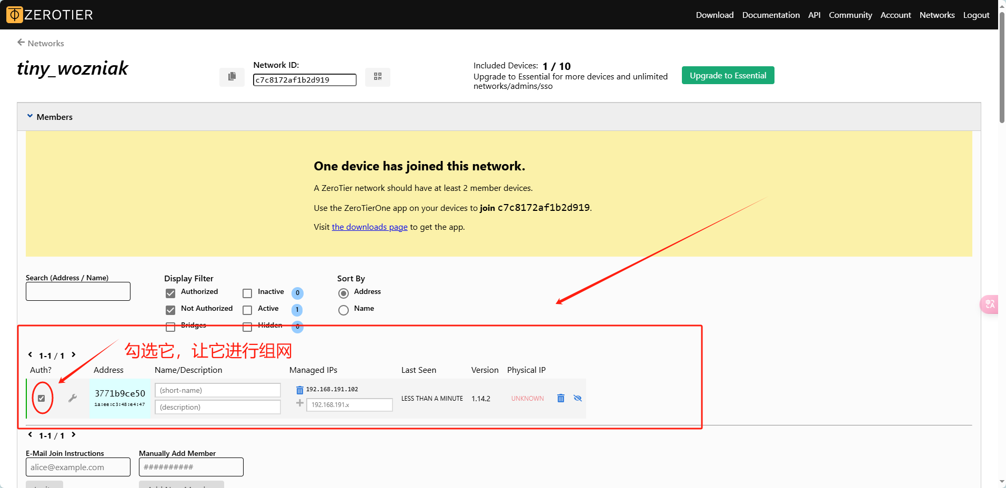Image resolution: width=1006 pixels, height=488 pixels.
Task: Enable the Inactive display filter
Action: 247,293
